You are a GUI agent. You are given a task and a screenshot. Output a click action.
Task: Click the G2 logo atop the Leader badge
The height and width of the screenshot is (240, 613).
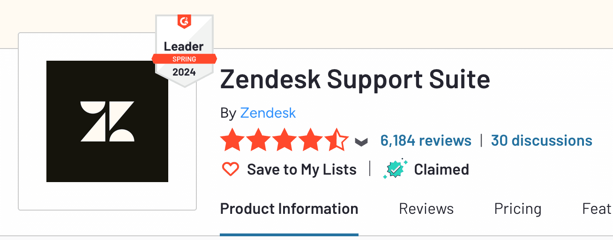184,21
